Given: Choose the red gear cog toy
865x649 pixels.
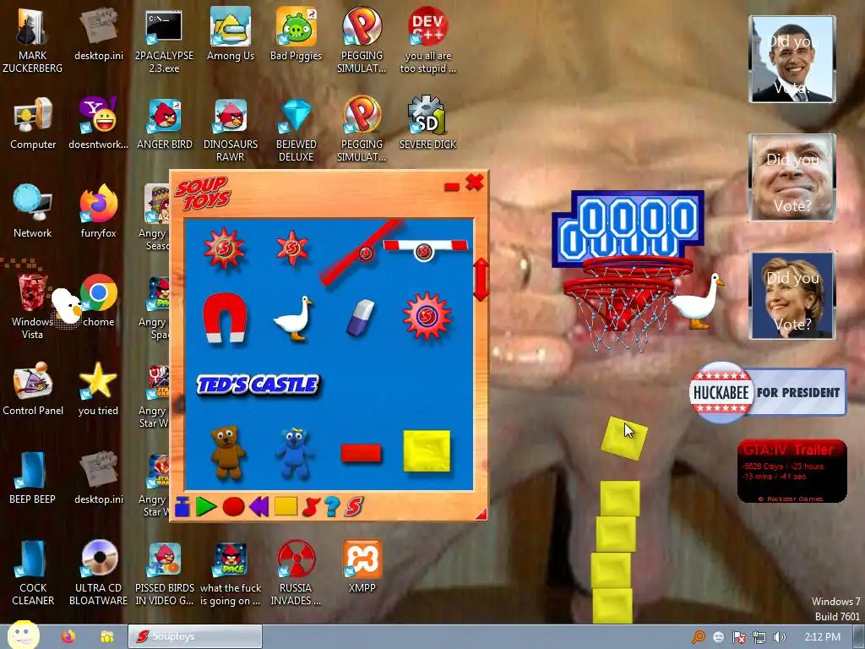Looking at the screenshot, I should (x=427, y=316).
